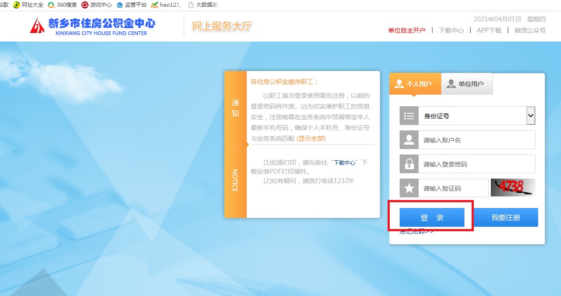
Task: Switch to the 个人用户 tab
Action: point(415,84)
